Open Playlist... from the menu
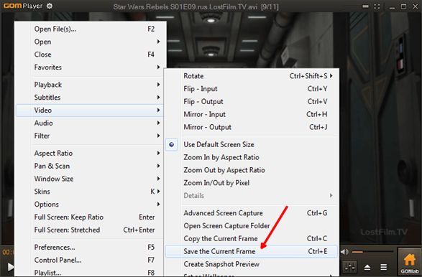Screen dimensions: 422x277 (x=90, y=273)
